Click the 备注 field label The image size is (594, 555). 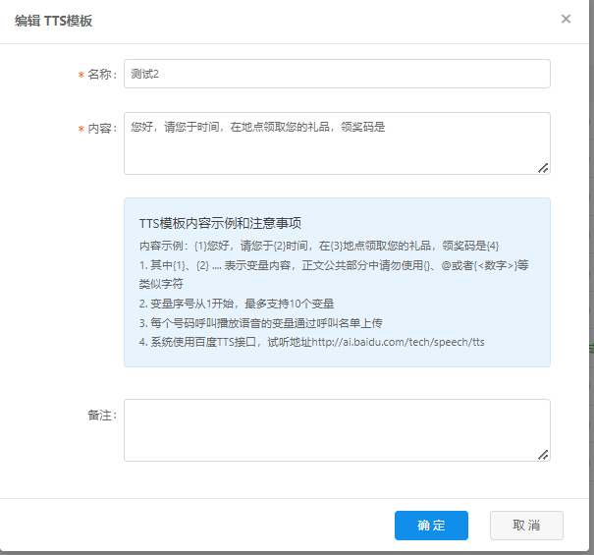pos(101,416)
